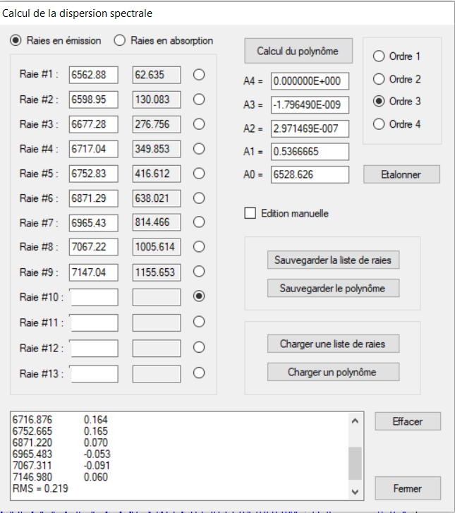
Task: Select the radio button for Raie #13
Action: pos(199,373)
